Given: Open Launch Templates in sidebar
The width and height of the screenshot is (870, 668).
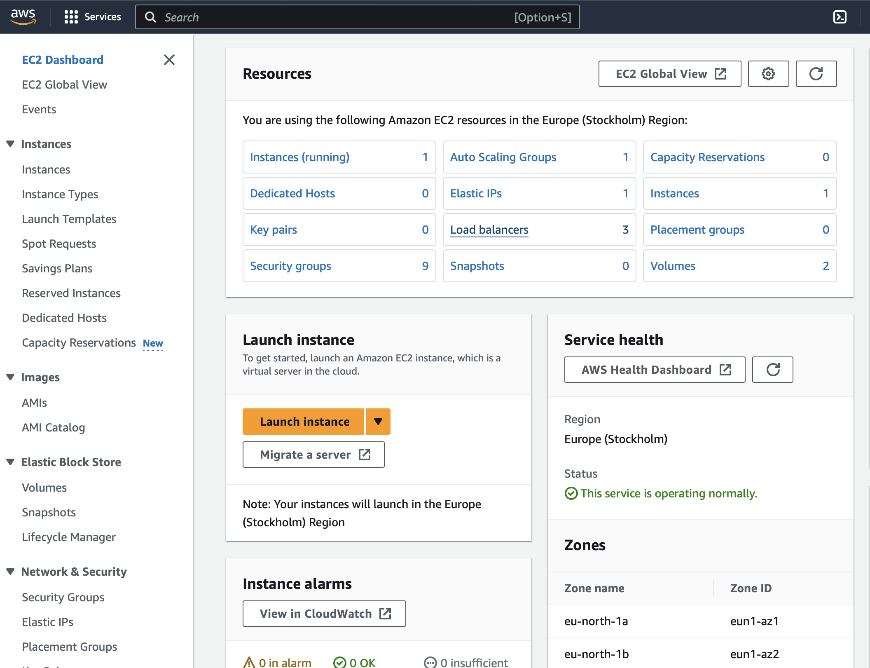Looking at the screenshot, I should [69, 219].
